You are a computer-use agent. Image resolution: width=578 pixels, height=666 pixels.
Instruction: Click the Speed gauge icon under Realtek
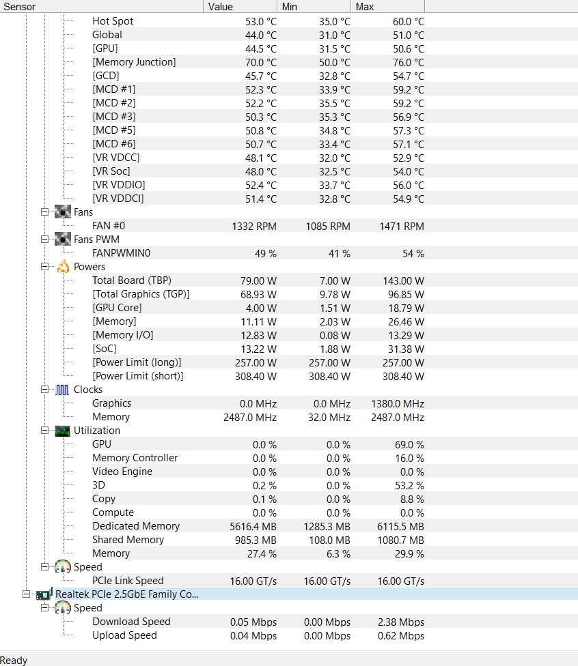click(62, 607)
